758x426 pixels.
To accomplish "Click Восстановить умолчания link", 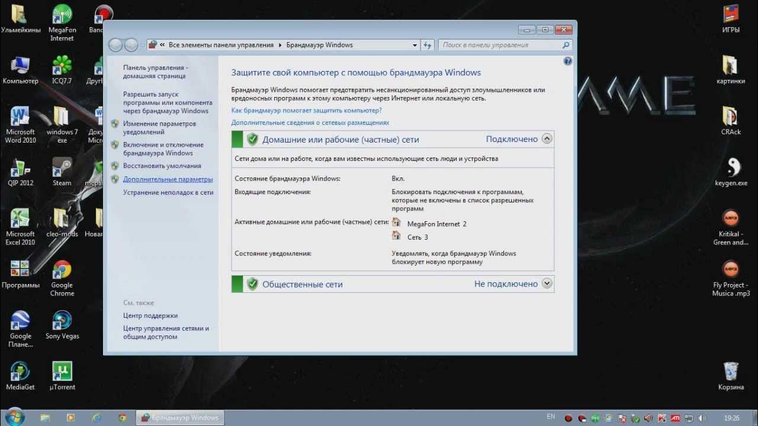I will [x=162, y=166].
